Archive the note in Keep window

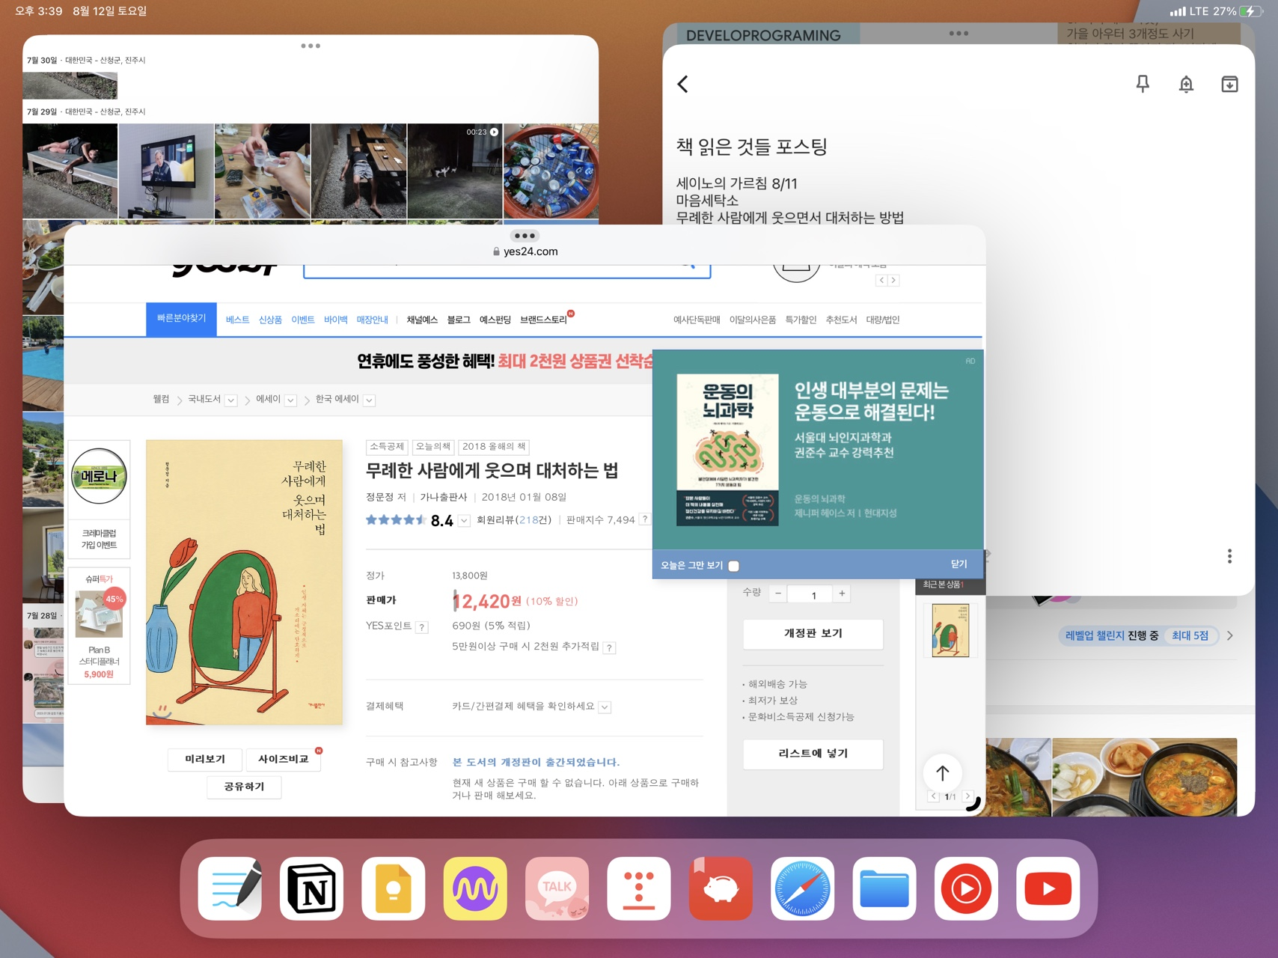click(x=1229, y=84)
